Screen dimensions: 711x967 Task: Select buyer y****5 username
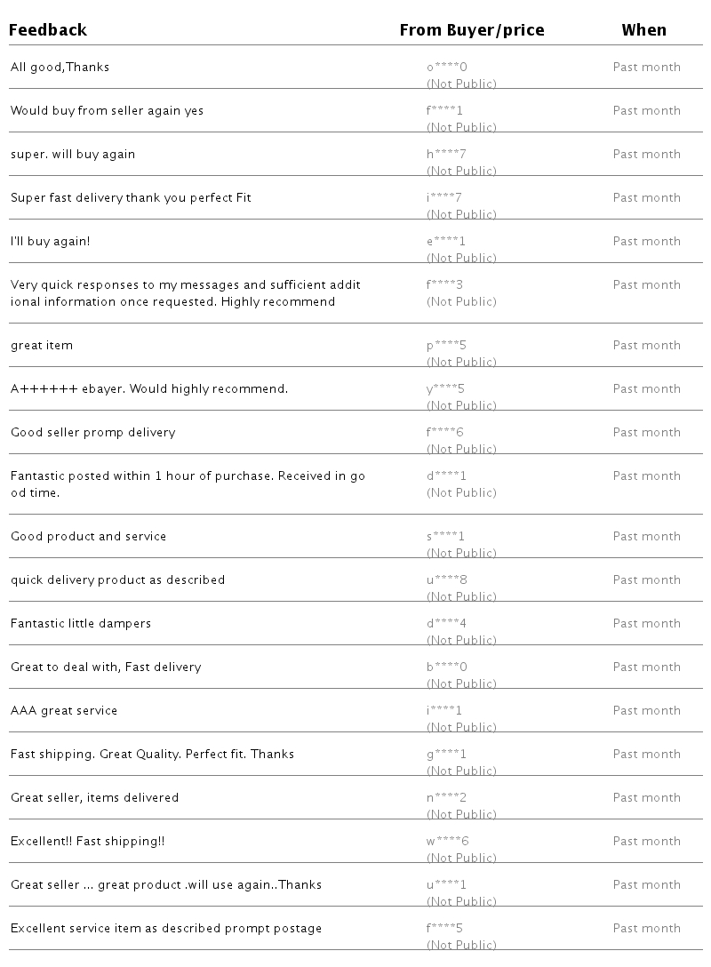click(x=445, y=389)
